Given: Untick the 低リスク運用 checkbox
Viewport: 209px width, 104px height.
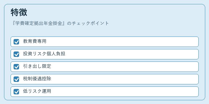Looking at the screenshot, I should click(16, 92).
